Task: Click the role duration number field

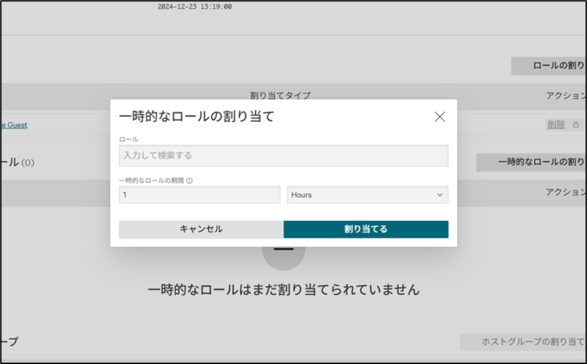Action: 200,194
